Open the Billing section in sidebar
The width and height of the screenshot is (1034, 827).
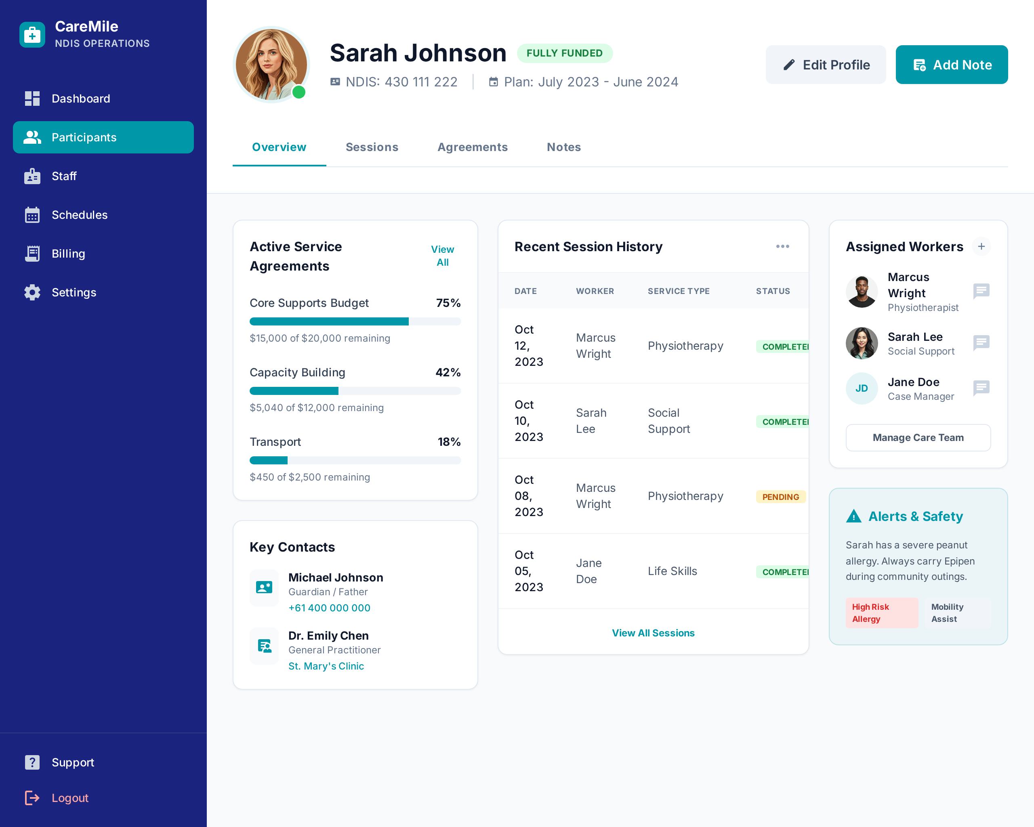pyautogui.click(x=68, y=254)
